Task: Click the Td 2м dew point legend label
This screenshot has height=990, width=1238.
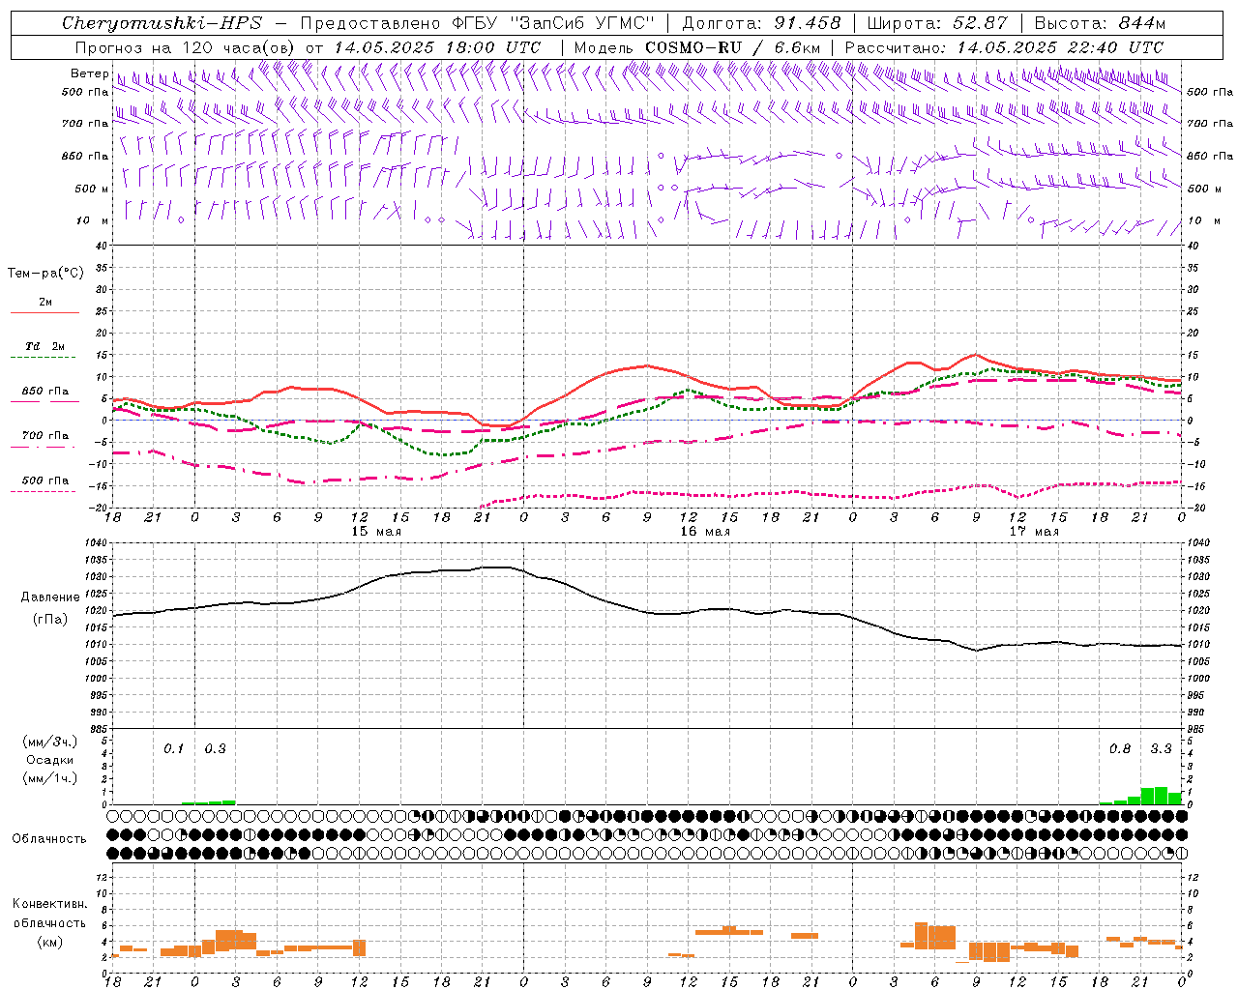Action: (x=45, y=346)
